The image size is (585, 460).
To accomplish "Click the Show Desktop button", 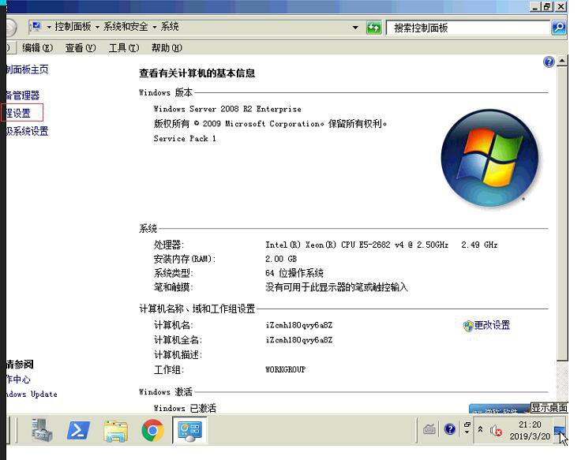I will click(559, 431).
